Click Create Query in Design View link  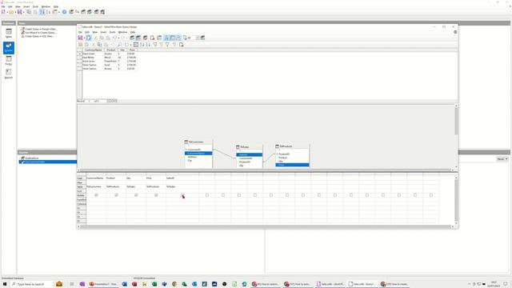pyautogui.click(x=41, y=29)
